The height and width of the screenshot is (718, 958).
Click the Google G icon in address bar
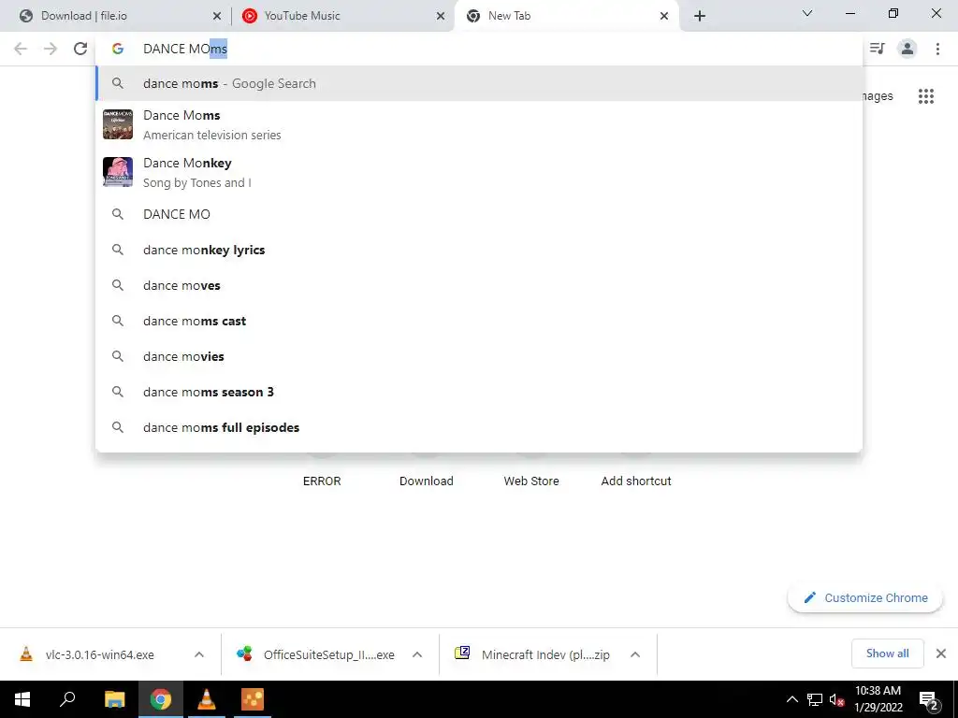coord(118,49)
